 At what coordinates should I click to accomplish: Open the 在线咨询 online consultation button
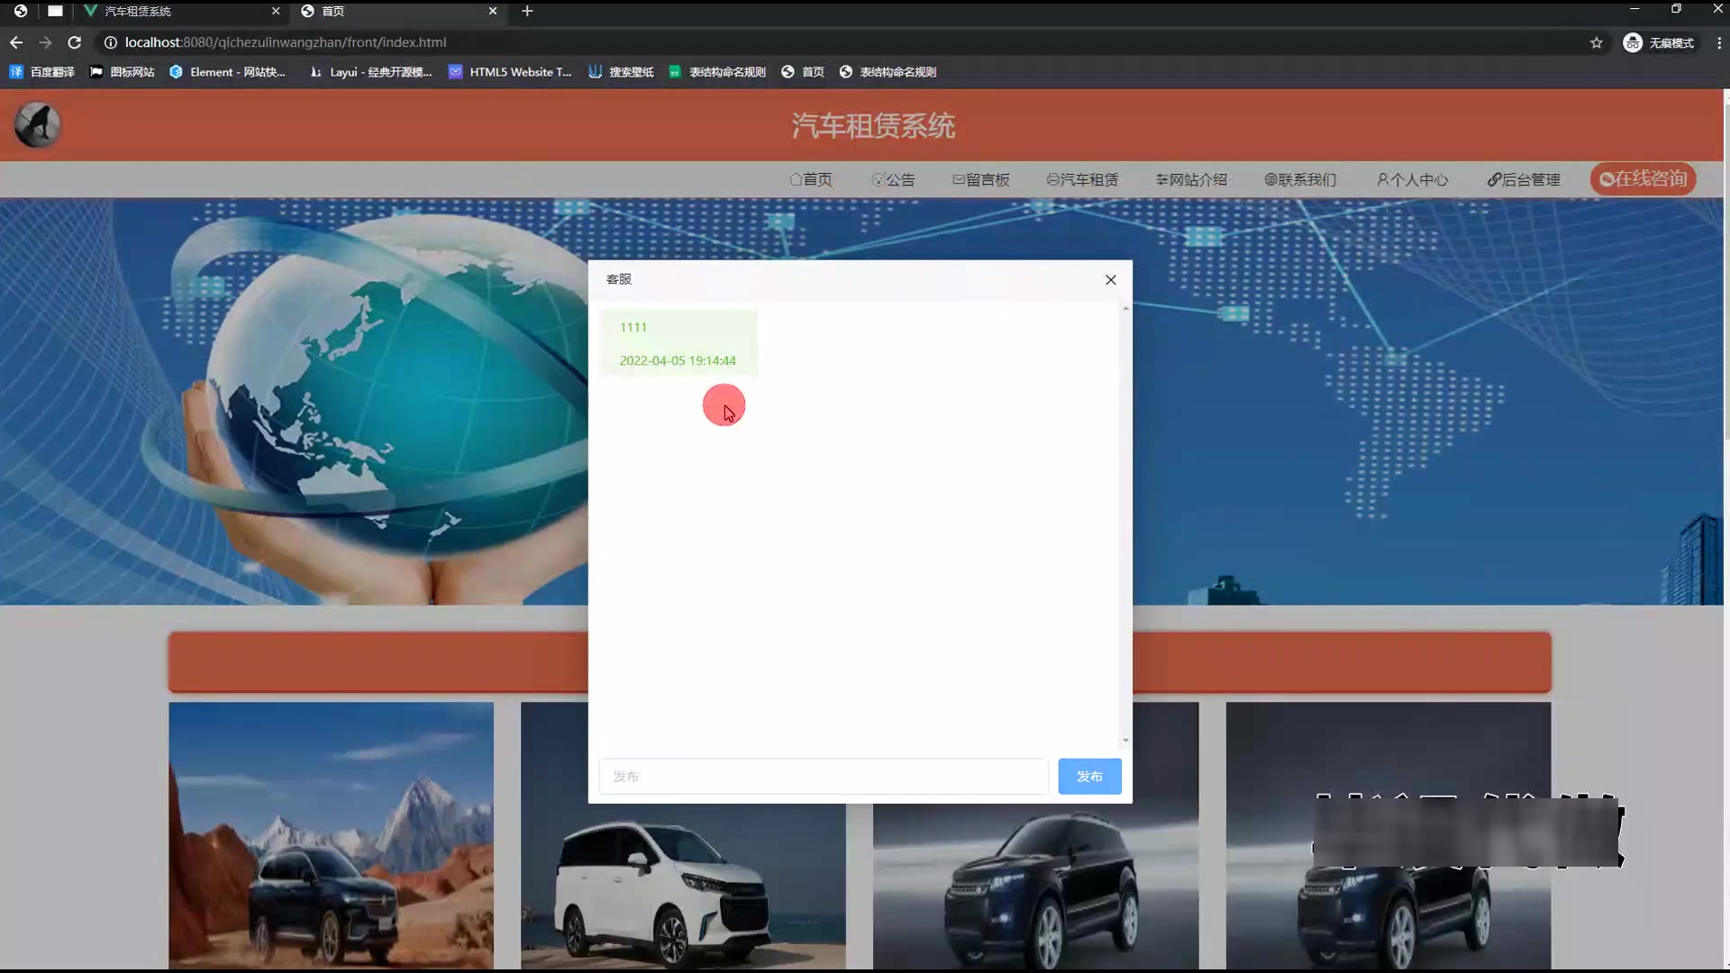click(x=1643, y=178)
